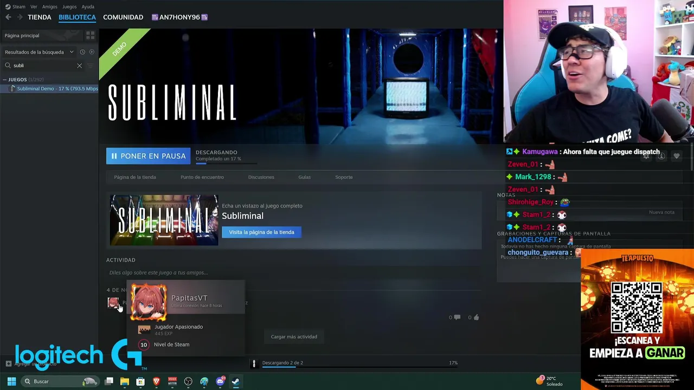Screen dimensions: 694x390
Task: Go back with the left arrow icon
Action: pos(8,17)
